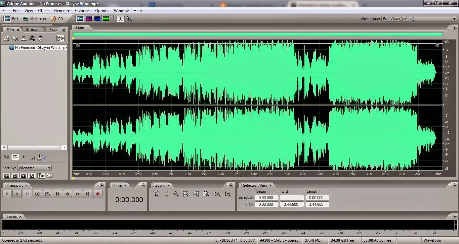
Task: Open the Generate menu
Action: [62, 11]
